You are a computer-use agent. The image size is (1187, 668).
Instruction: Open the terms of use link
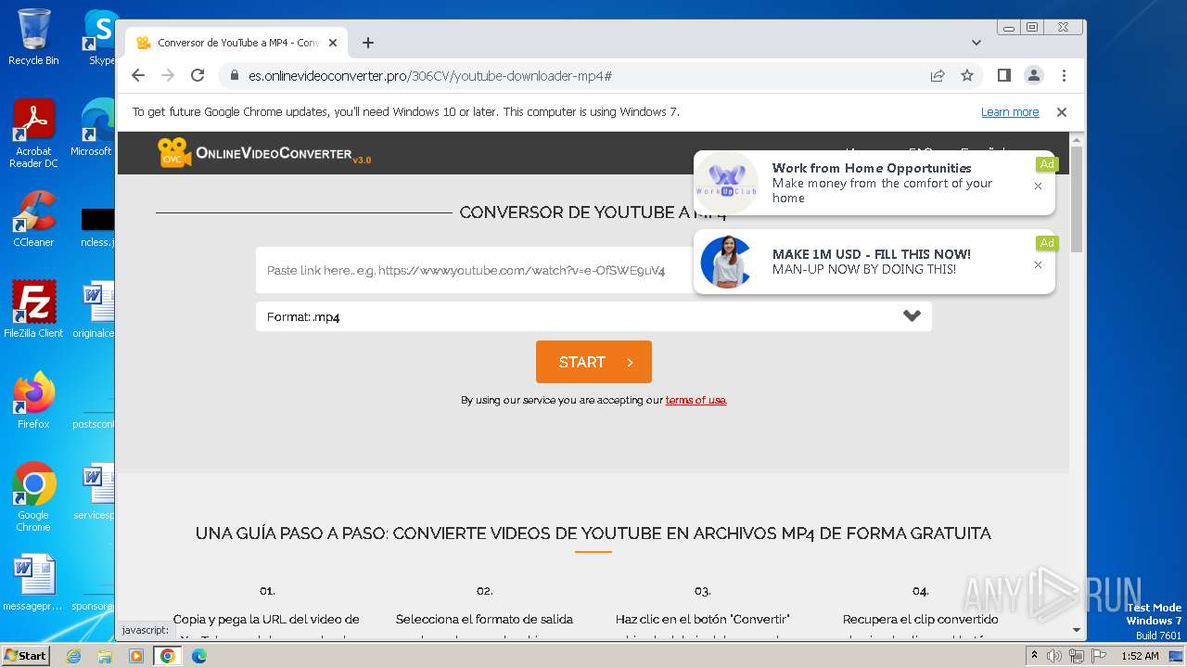point(696,401)
